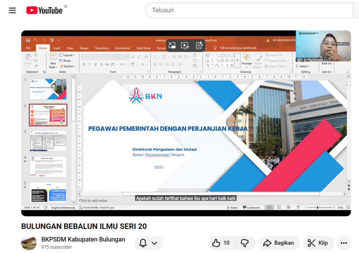The image size is (359, 253).
Task: Switch to the Insert ribbon tab
Action: (x=57, y=48)
